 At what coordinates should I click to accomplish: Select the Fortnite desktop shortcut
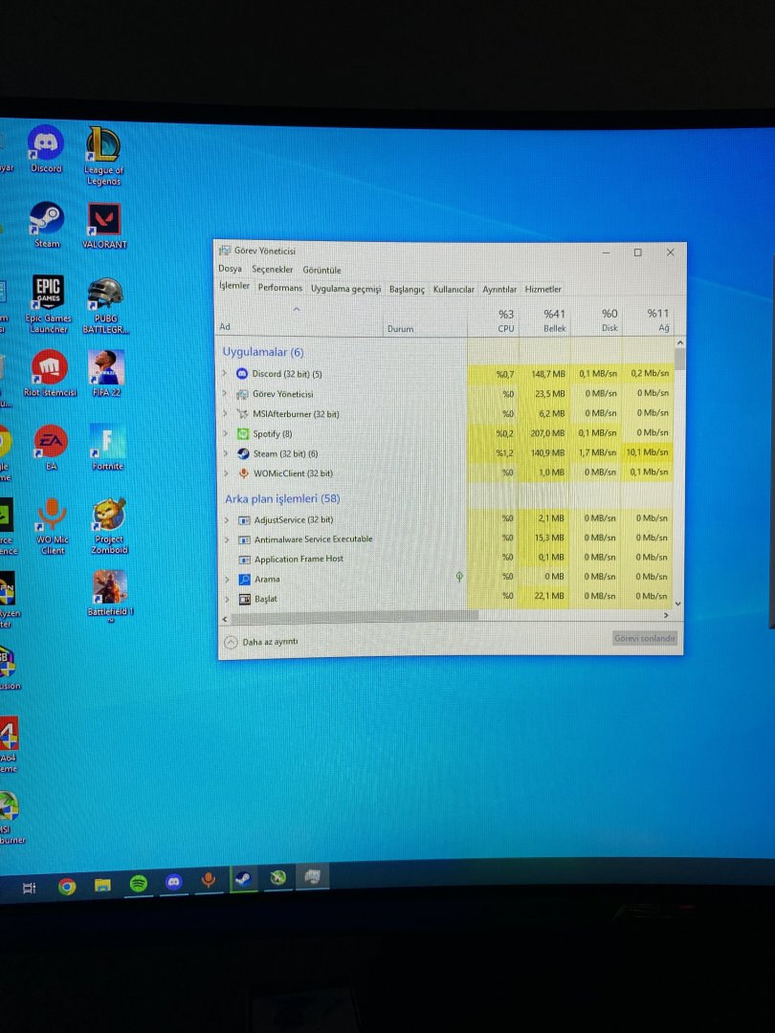(x=107, y=448)
